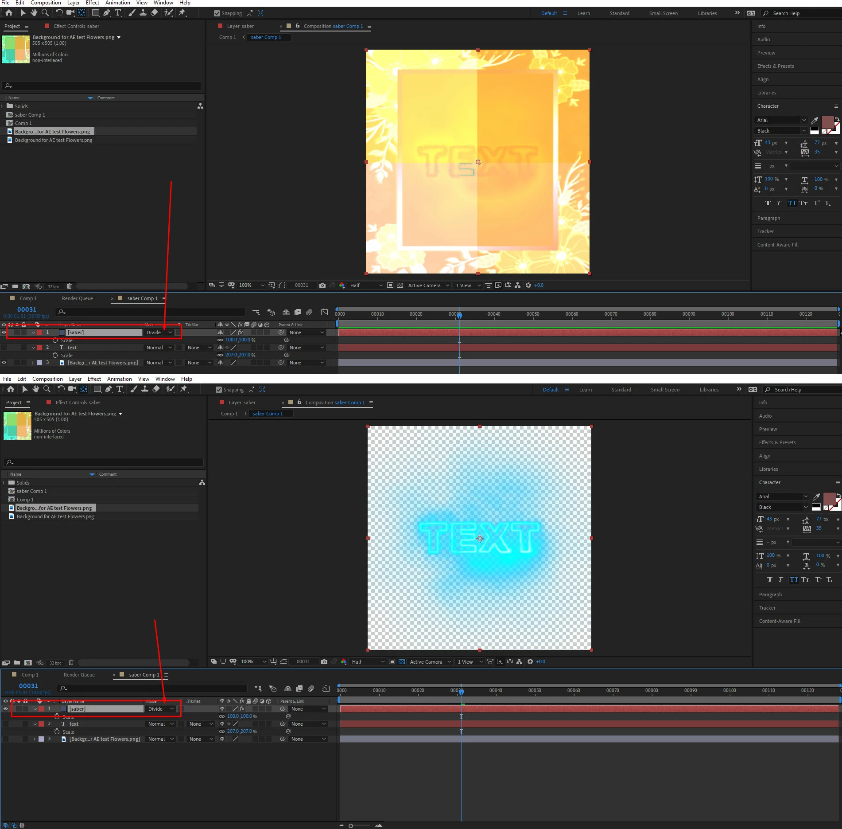Hide saber layer eye in upper timeline

pos(4,332)
